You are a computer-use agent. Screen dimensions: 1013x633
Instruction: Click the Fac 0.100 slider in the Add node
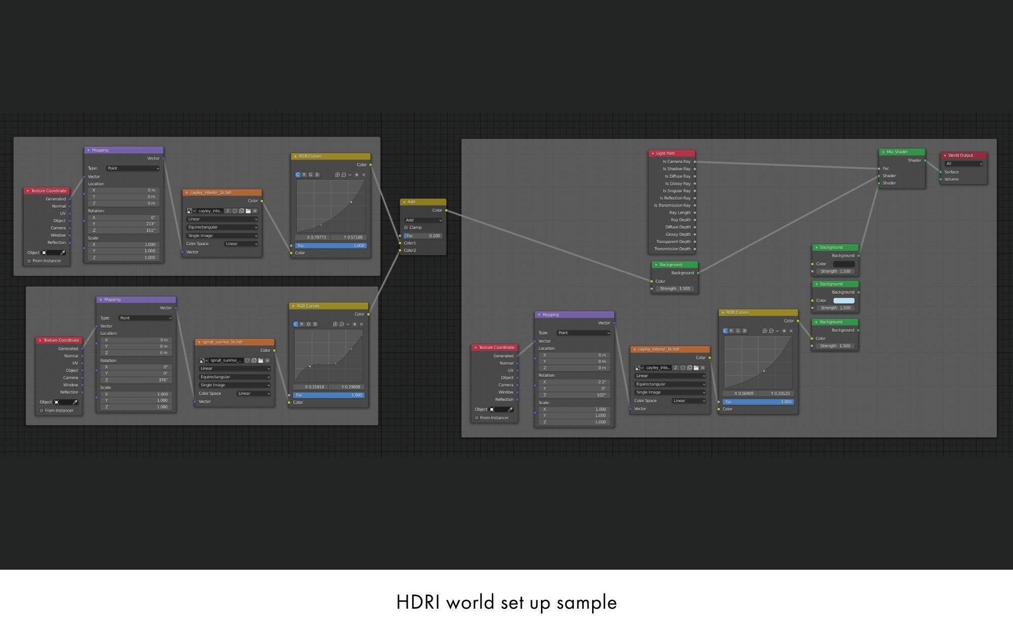(x=423, y=236)
